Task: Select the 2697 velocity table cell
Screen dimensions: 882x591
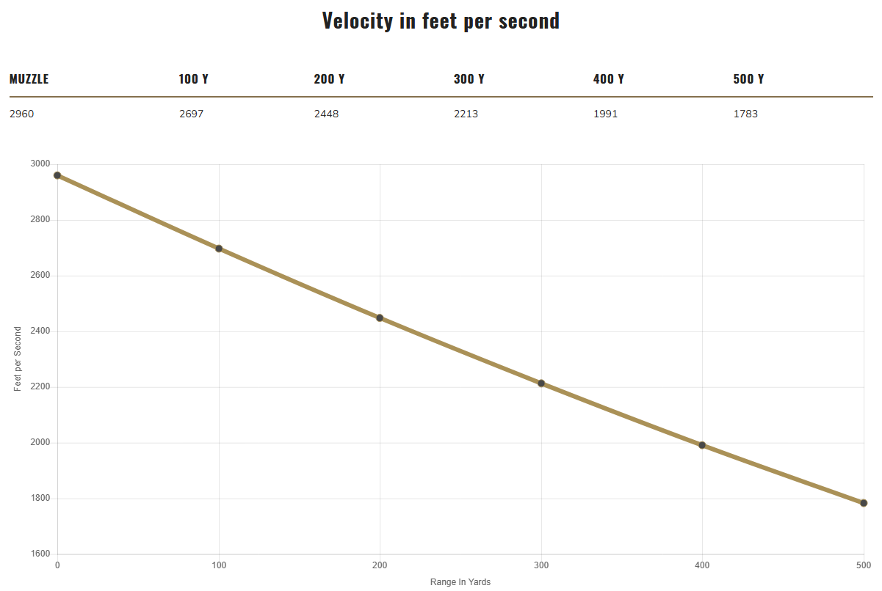Action: point(192,114)
